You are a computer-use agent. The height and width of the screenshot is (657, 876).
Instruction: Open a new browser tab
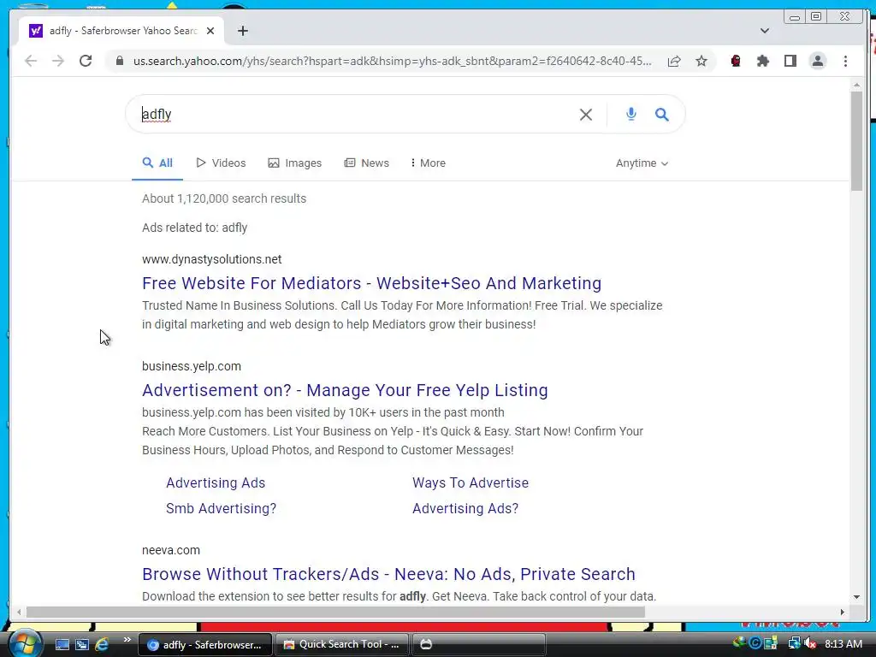coord(242,31)
